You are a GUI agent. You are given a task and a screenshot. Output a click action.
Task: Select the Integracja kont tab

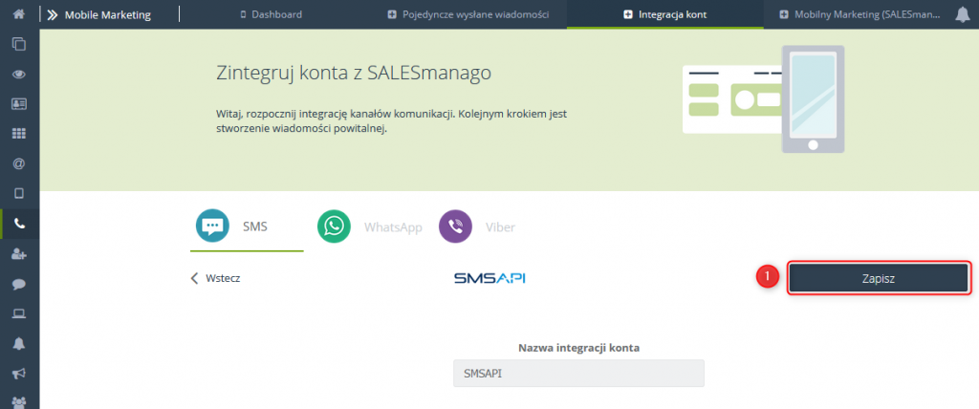pyautogui.click(x=665, y=14)
